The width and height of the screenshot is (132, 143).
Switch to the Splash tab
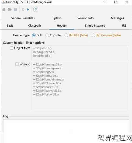57,18
